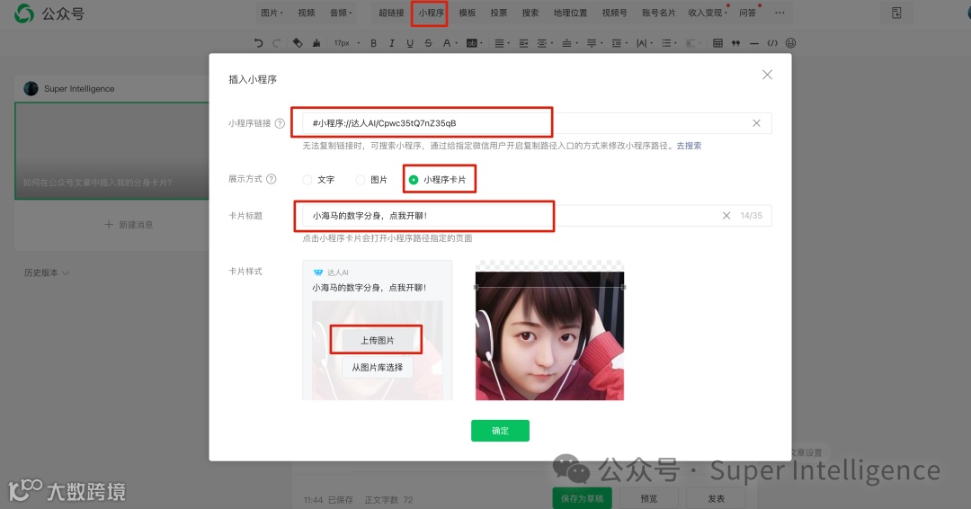Viewport: 971px width, 509px height.
Task: Clear the 卡片标题 field with its X
Action: (x=726, y=216)
